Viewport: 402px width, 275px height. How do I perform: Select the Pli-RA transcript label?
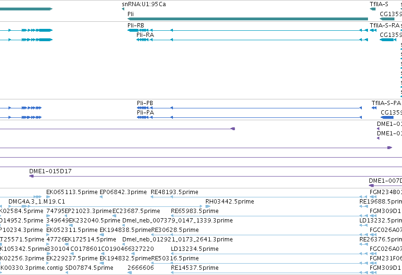[145, 35]
